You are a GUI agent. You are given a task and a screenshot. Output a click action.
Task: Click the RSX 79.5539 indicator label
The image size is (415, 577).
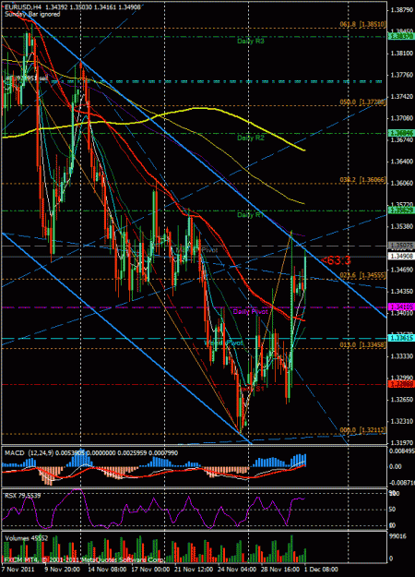click(x=22, y=496)
